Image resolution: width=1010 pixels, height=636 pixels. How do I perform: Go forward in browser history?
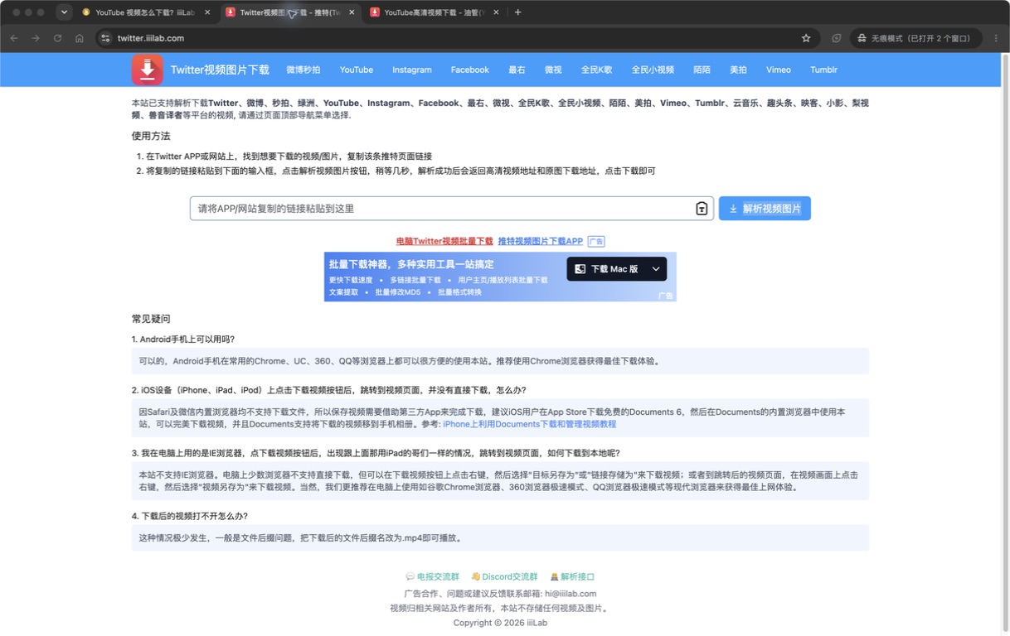pyautogui.click(x=36, y=38)
